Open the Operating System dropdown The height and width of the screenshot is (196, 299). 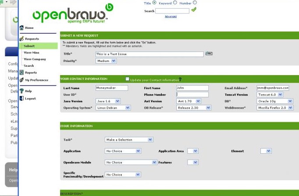tap(113, 108)
